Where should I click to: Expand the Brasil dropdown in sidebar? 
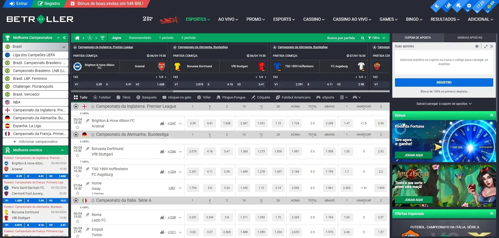pos(64,47)
